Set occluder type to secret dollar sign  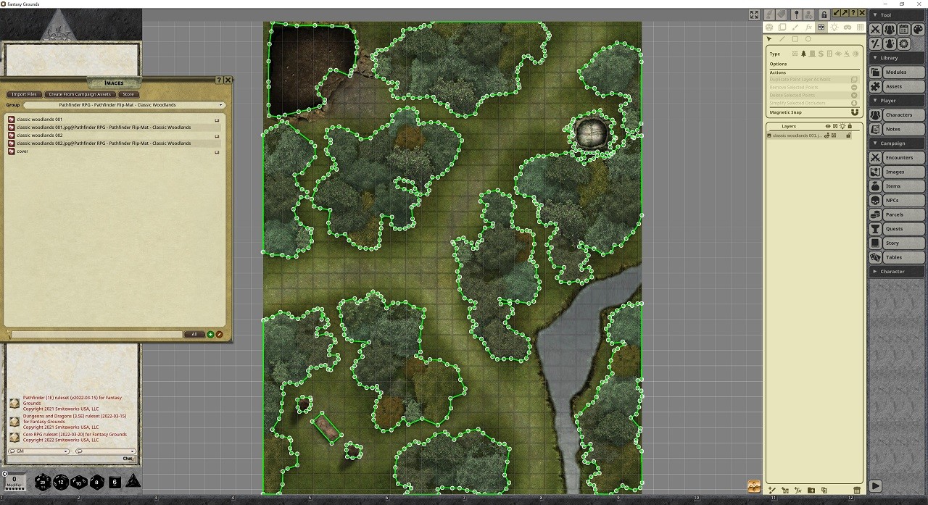pos(821,54)
